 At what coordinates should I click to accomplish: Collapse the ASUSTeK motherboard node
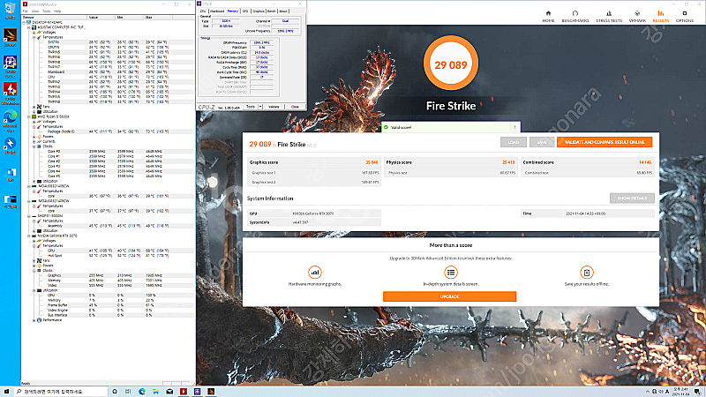[x=29, y=27]
